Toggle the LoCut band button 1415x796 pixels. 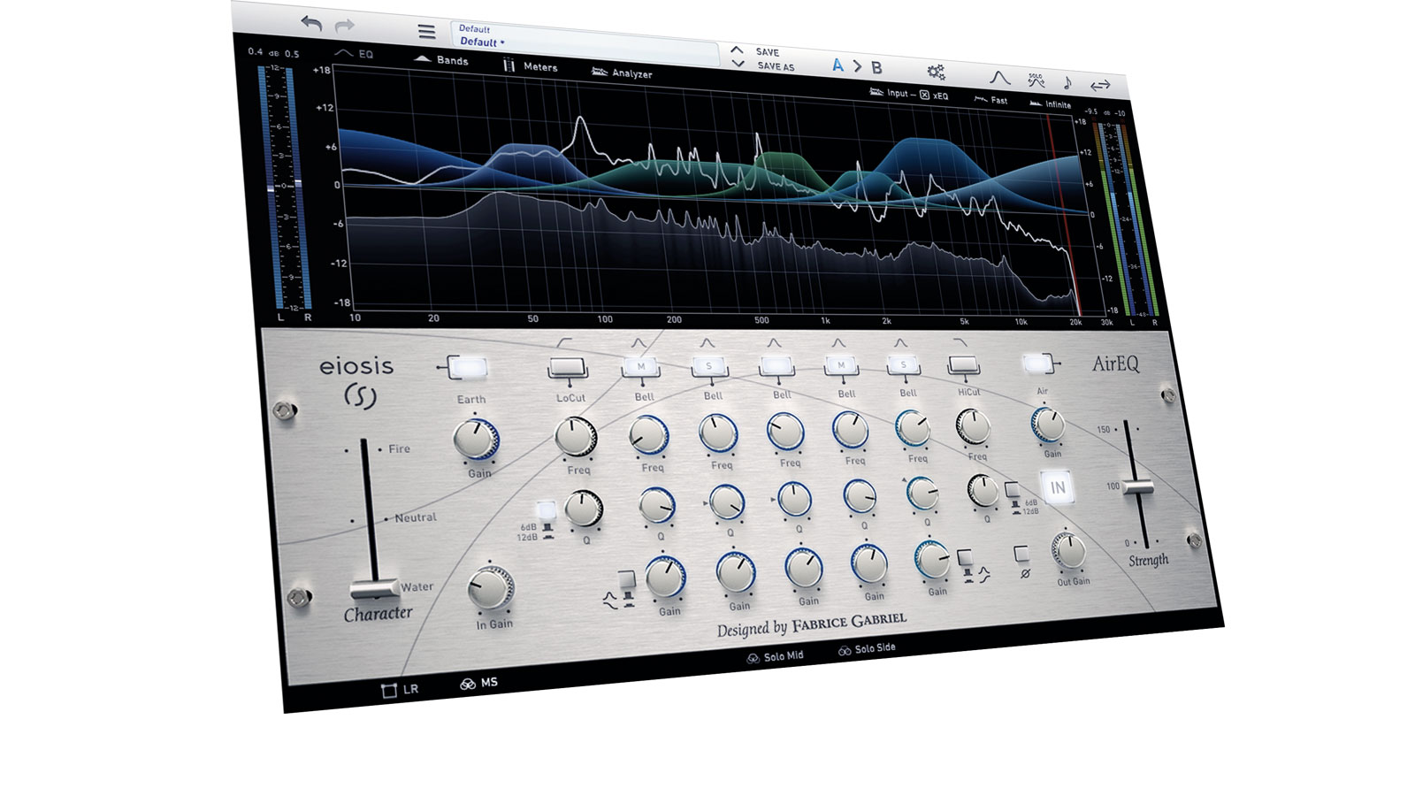[x=569, y=367]
